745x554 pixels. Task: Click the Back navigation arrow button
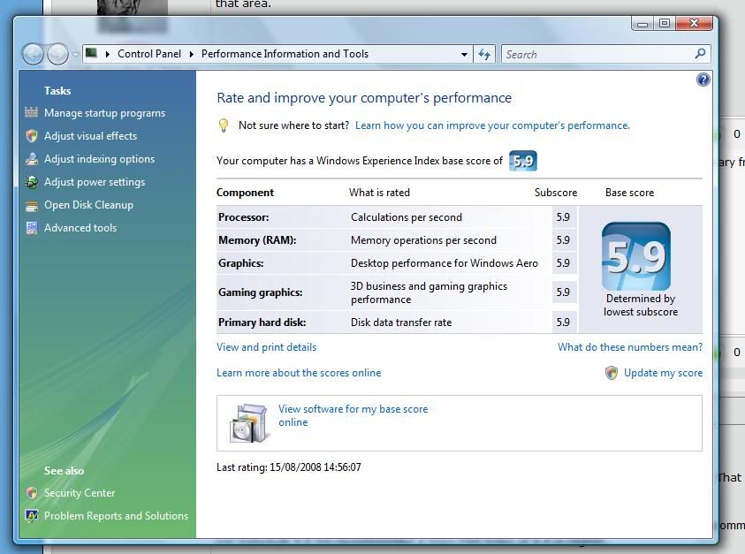[34, 54]
